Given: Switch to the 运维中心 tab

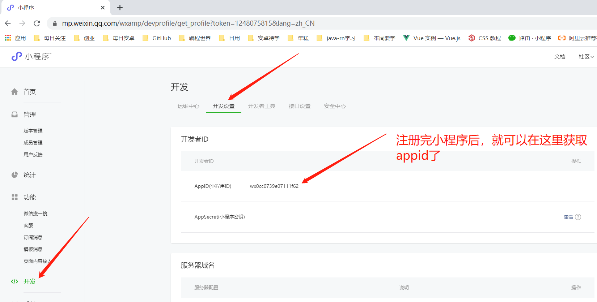Looking at the screenshot, I should tap(188, 106).
